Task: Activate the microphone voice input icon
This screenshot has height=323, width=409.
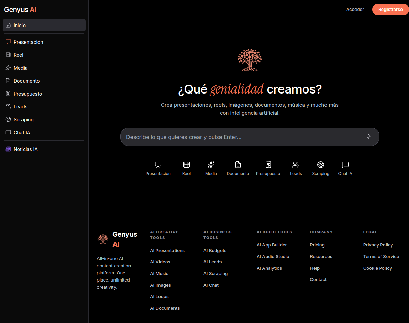Action: coord(369,137)
